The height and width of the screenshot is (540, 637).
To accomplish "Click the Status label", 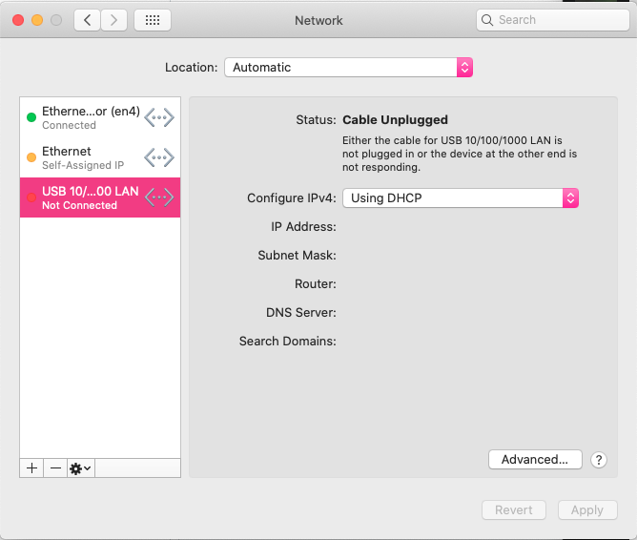I will coord(316,120).
